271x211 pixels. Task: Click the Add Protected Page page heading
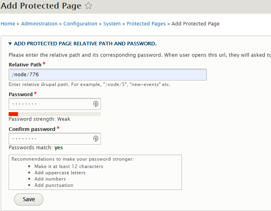coord(41,6)
